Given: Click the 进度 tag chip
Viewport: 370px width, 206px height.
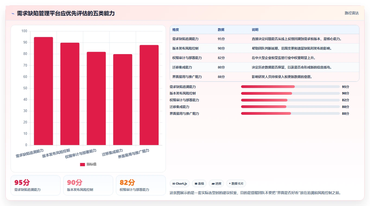Looking at the screenshot, I should (216, 184).
